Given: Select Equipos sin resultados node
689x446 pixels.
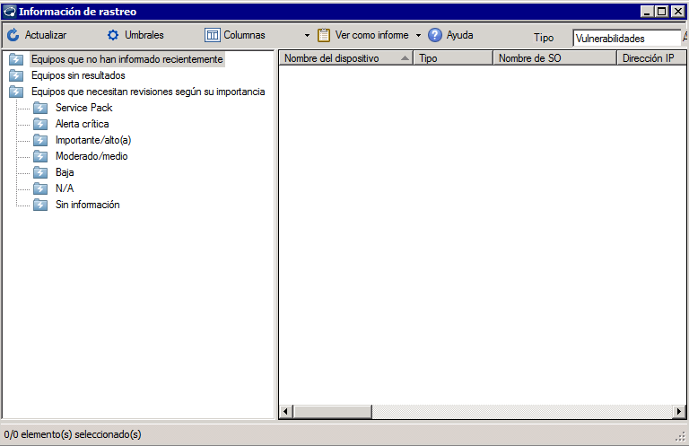Looking at the screenshot, I should coord(78,75).
